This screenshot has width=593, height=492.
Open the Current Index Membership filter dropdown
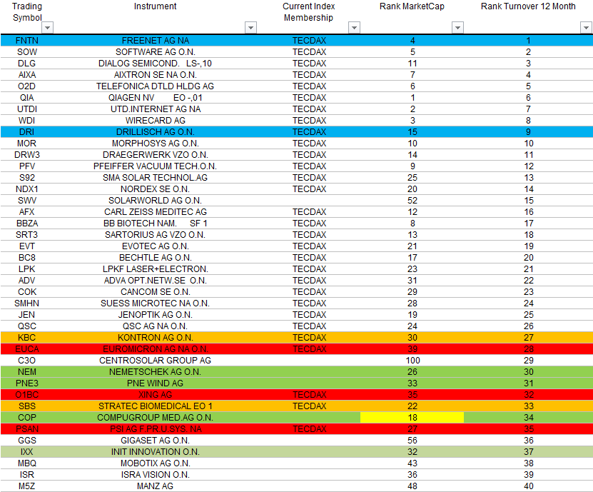click(354, 28)
